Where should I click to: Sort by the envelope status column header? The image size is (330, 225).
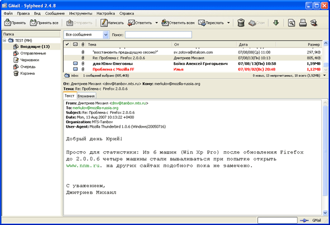pyautogui.click(x=75, y=45)
